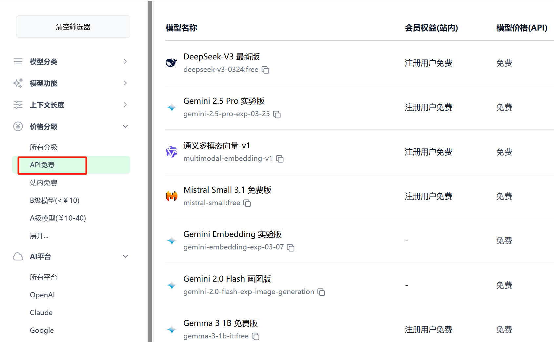This screenshot has width=554, height=342.
Task: Collapse the AI平台 section
Action: pos(125,256)
